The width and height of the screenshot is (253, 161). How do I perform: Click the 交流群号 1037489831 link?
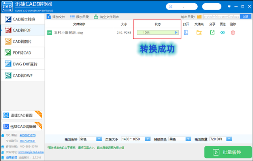tap(28, 141)
